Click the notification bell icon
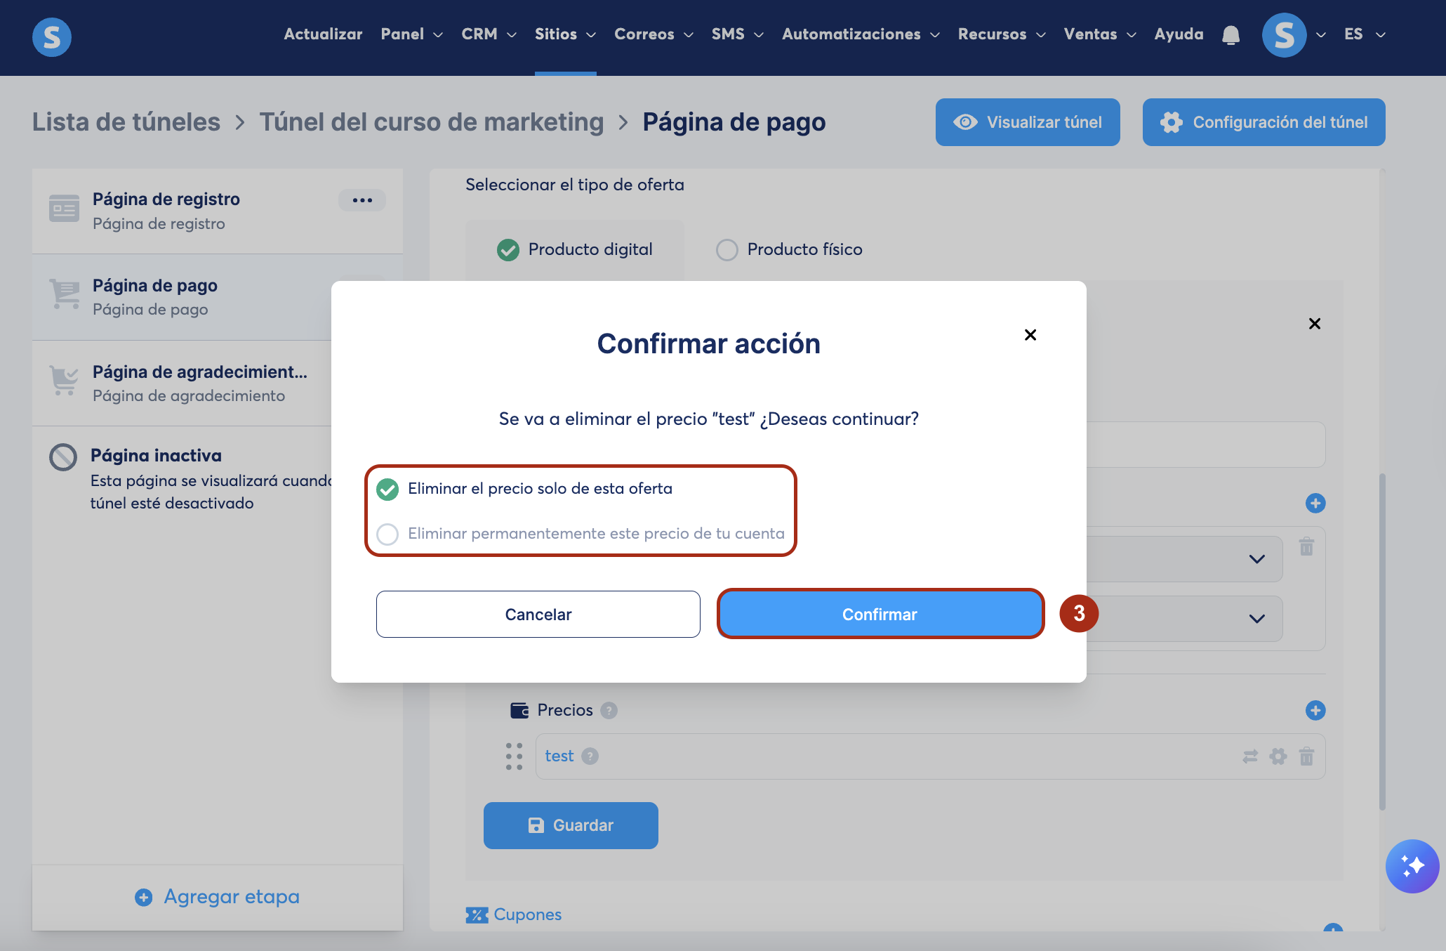 (1231, 35)
